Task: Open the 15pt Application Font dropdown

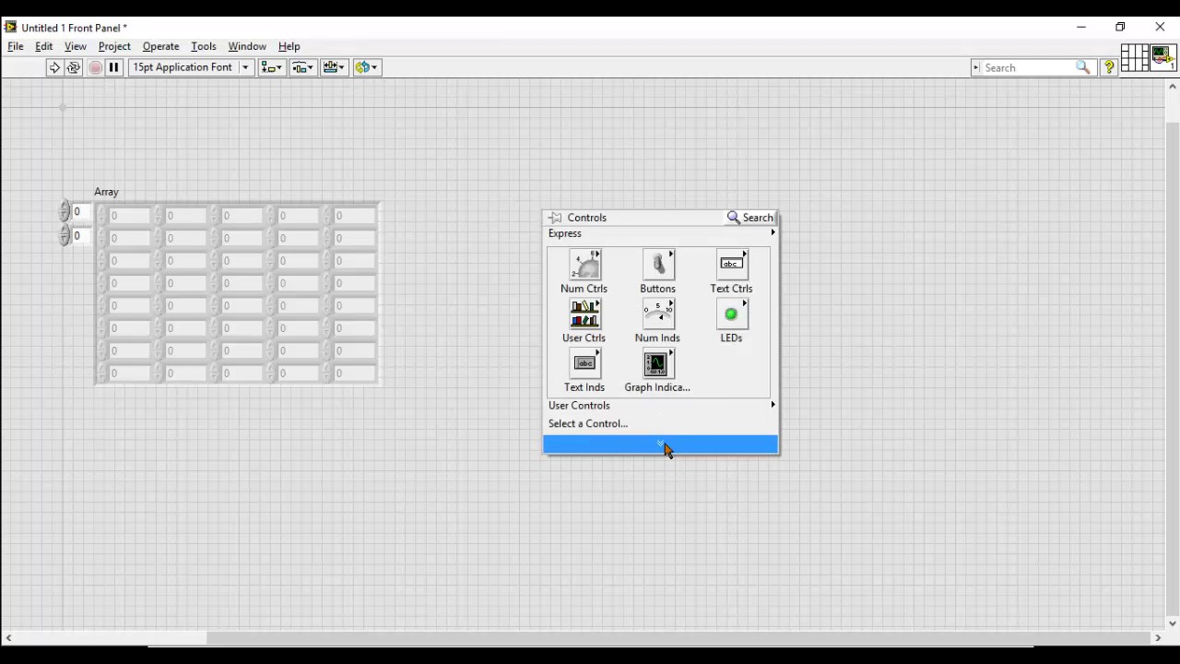Action: point(191,67)
